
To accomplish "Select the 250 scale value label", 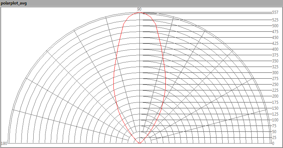I will pos(275,85).
